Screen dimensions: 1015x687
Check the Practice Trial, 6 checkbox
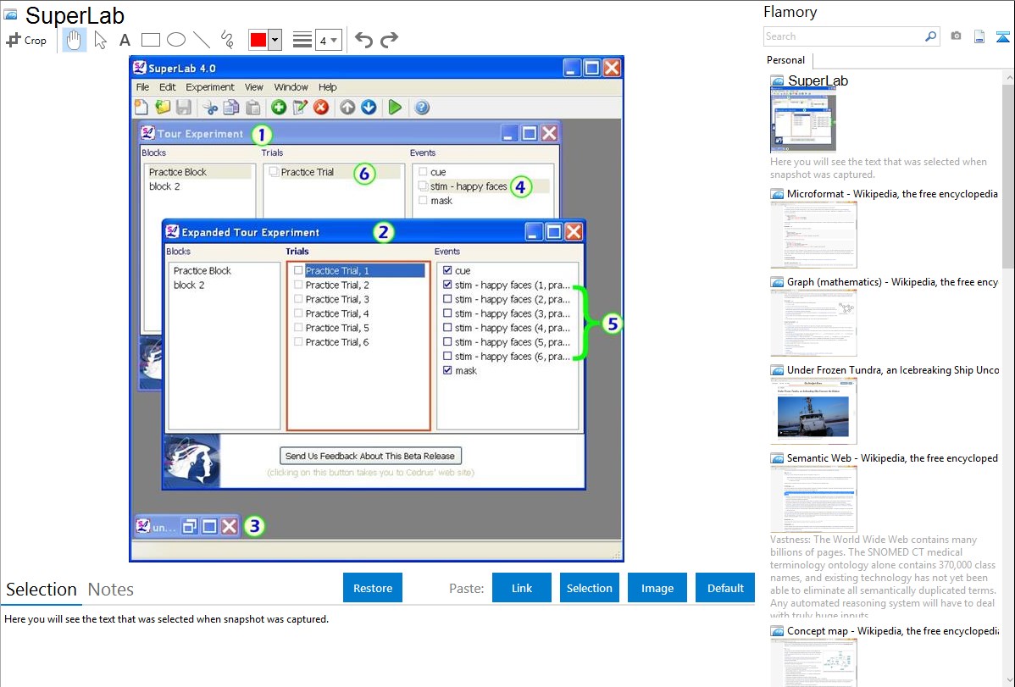coord(298,342)
